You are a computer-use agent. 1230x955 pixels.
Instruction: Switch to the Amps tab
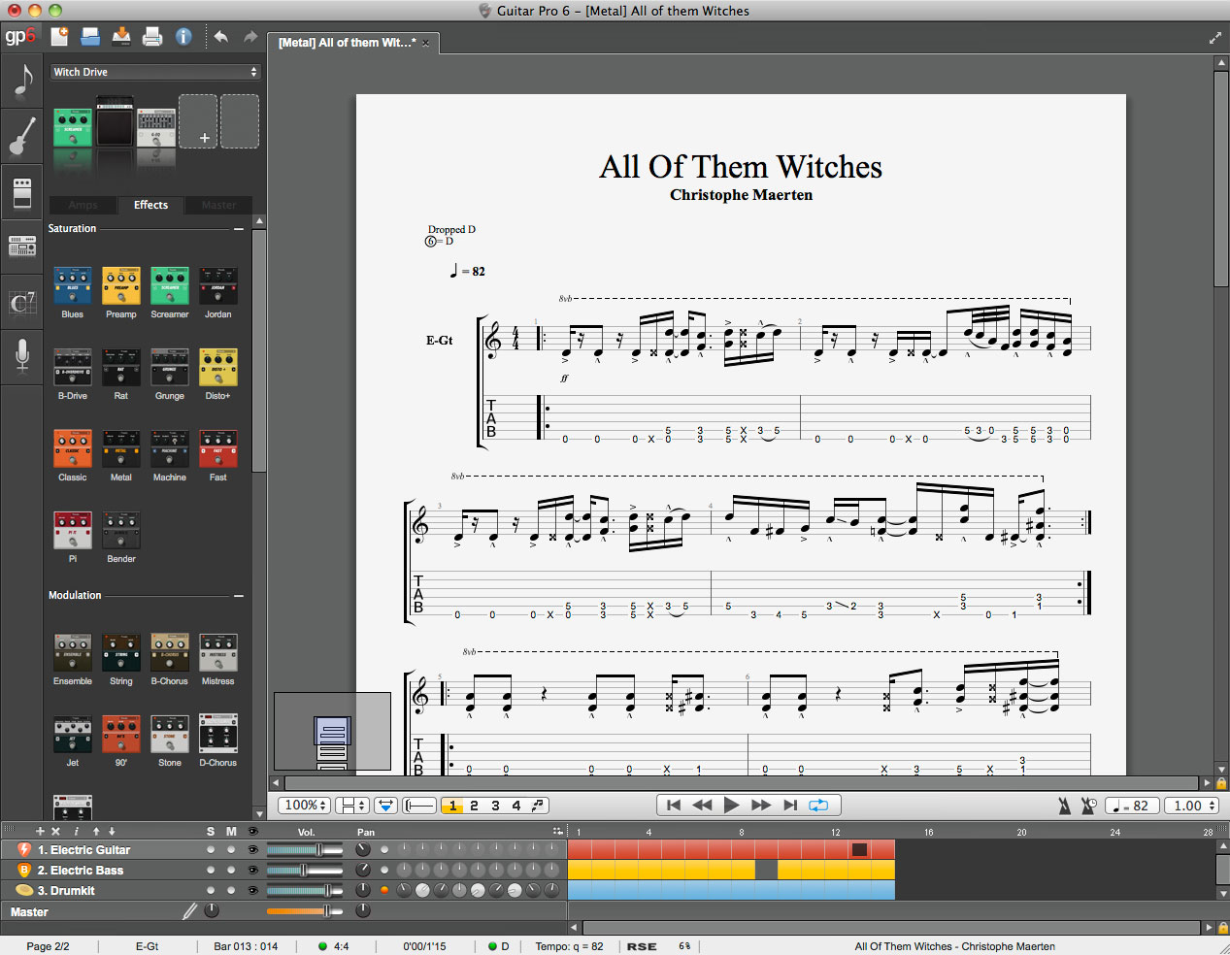click(83, 205)
